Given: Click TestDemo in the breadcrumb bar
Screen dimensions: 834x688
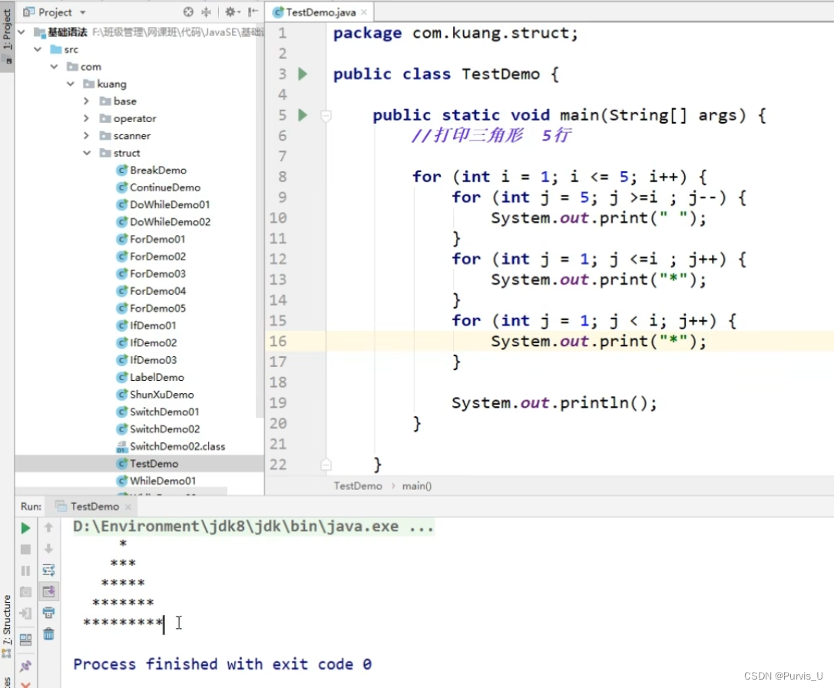Looking at the screenshot, I should [358, 486].
